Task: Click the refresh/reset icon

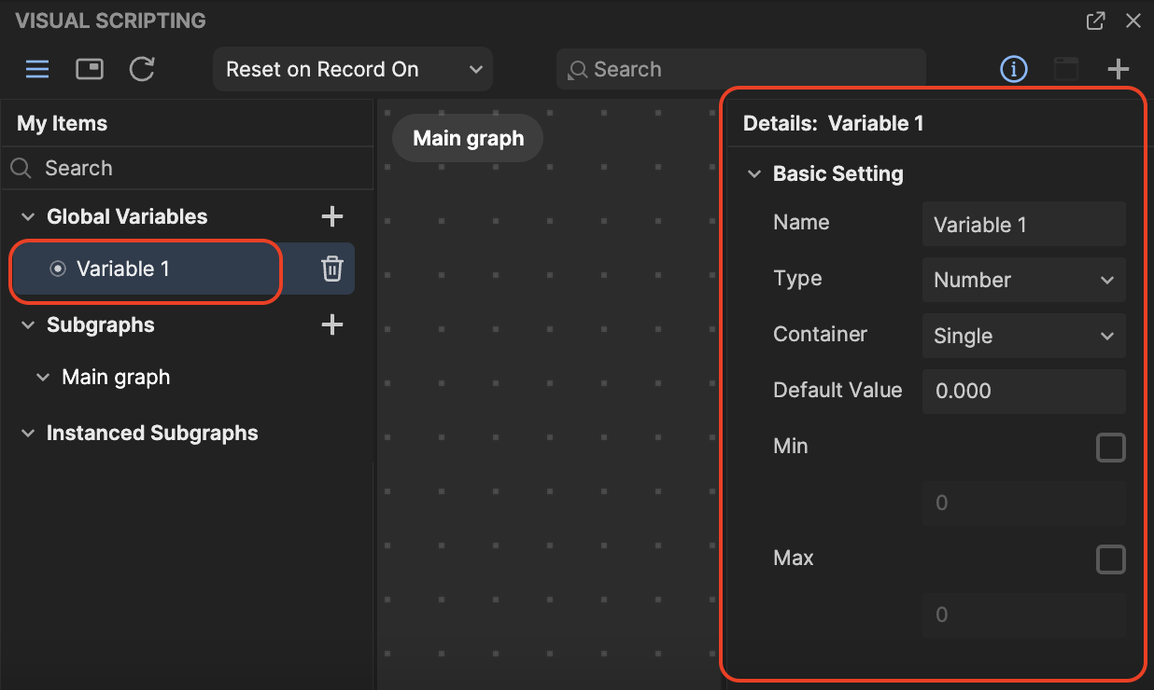Action: tap(142, 69)
